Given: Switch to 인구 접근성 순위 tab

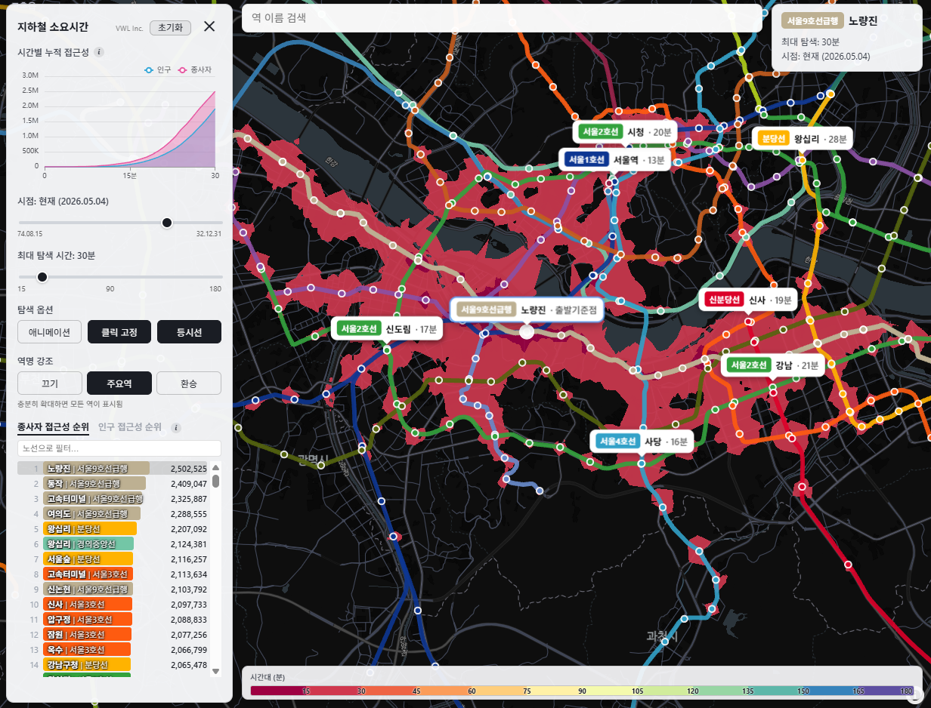Looking at the screenshot, I should [x=130, y=427].
